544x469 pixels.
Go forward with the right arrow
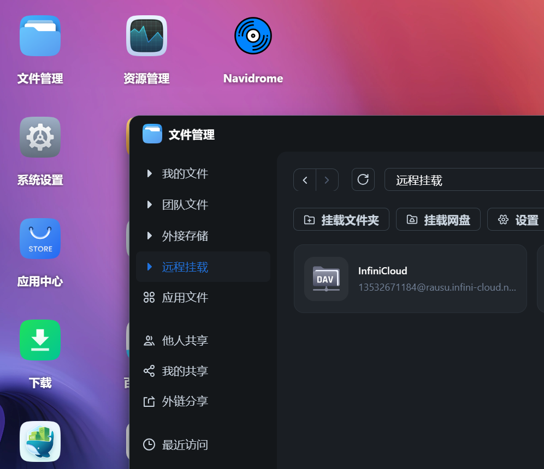[327, 180]
